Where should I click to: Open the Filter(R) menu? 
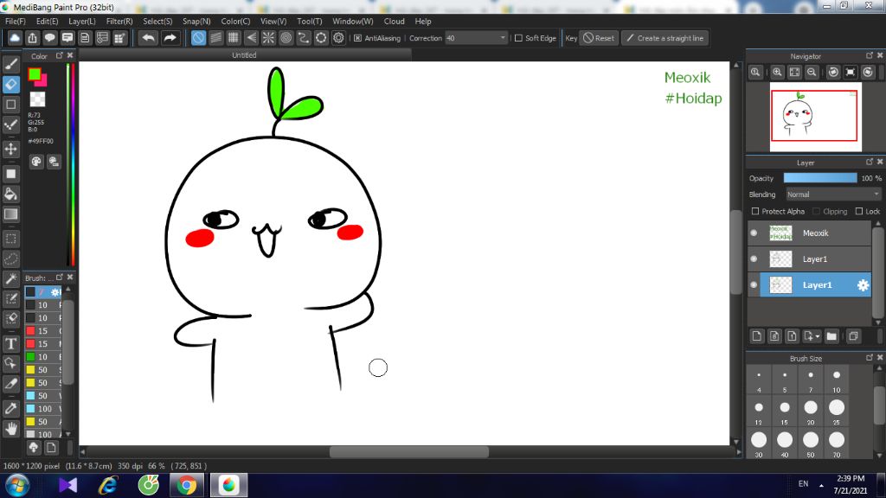point(119,21)
